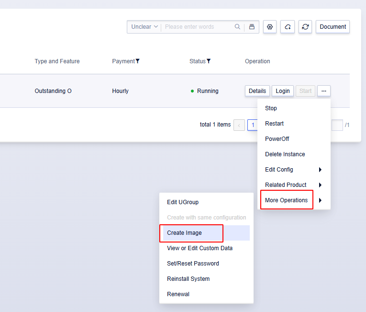Screen dimensions: 366x312
Task: Click greyed Create with same configuration
Action: (x=206, y=218)
